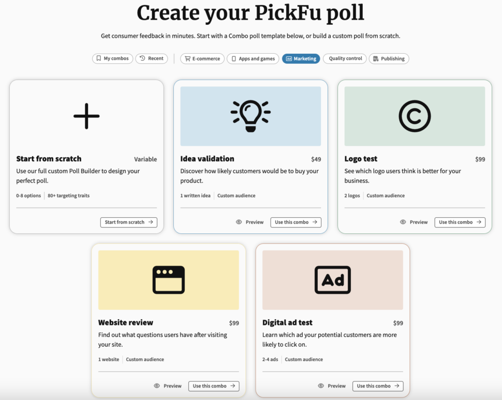Image resolution: width=502 pixels, height=400 pixels.
Task: Toggle off the Marketing category filter
Action: click(301, 58)
